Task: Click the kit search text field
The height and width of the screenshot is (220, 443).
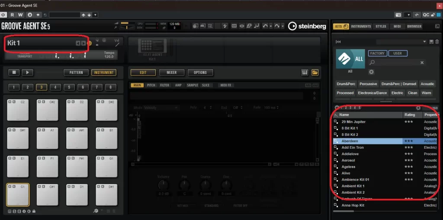Action: point(397,62)
